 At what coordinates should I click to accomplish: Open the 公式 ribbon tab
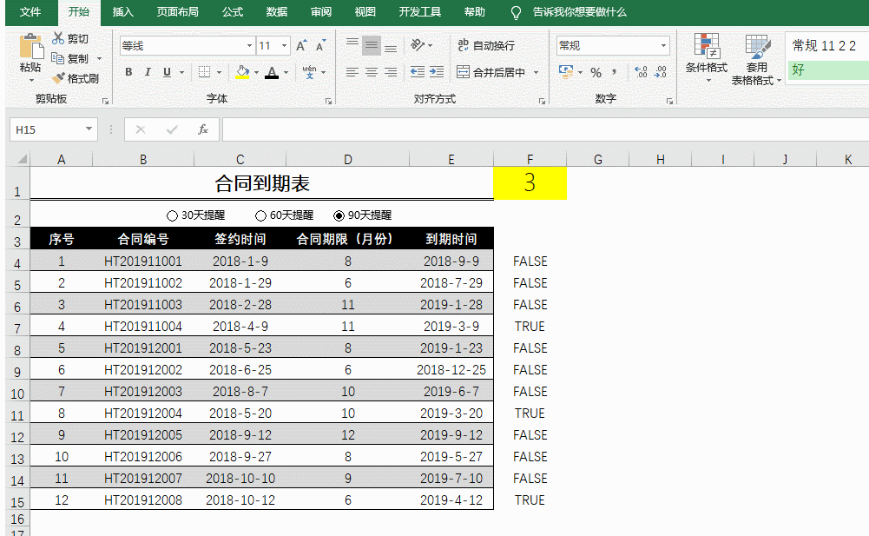(x=232, y=12)
